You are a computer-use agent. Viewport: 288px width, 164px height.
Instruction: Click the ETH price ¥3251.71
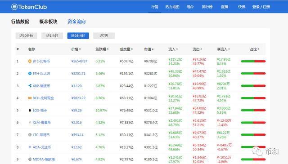[x=78, y=73]
